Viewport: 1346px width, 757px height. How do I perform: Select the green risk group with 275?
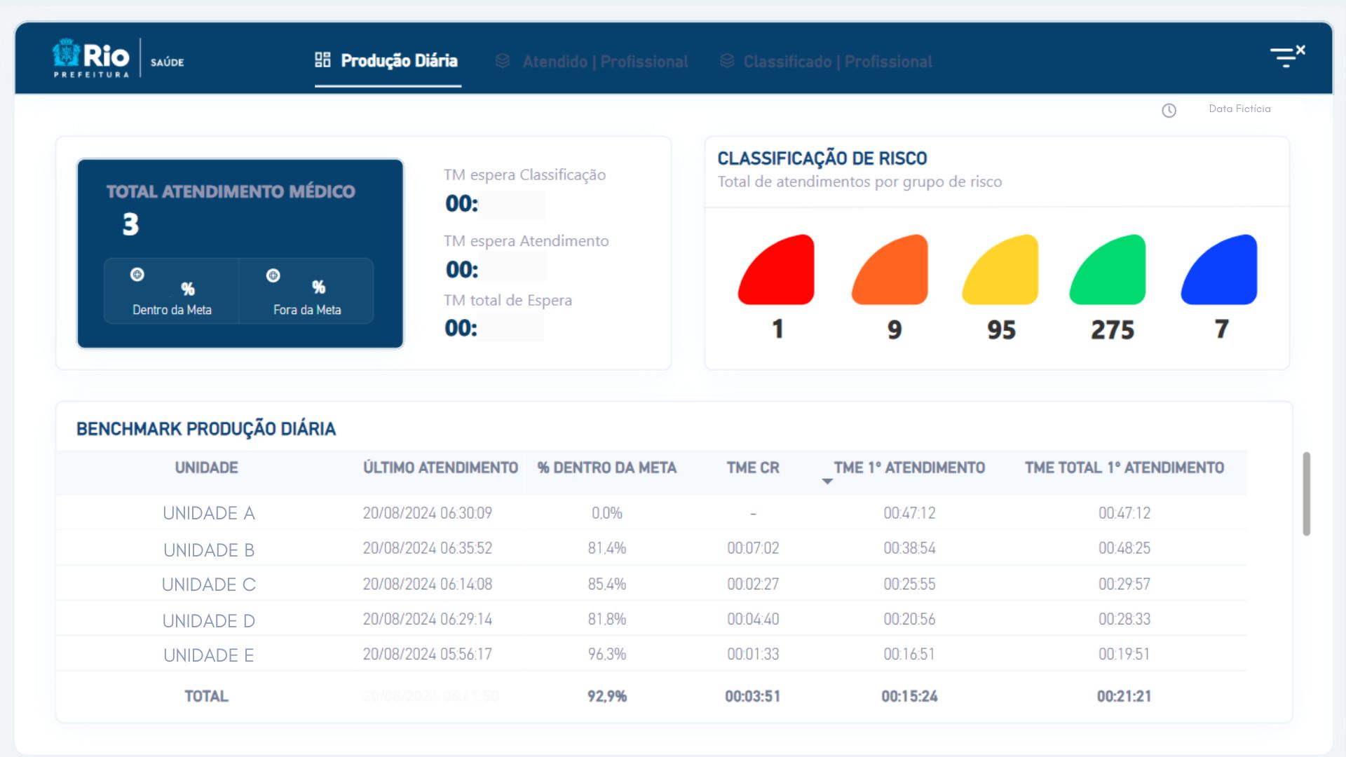(1109, 272)
